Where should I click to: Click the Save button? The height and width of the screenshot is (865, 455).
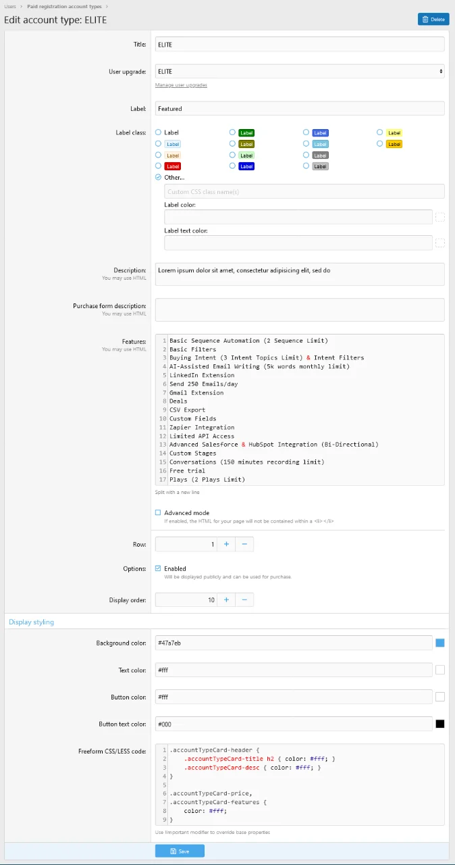pos(180,851)
